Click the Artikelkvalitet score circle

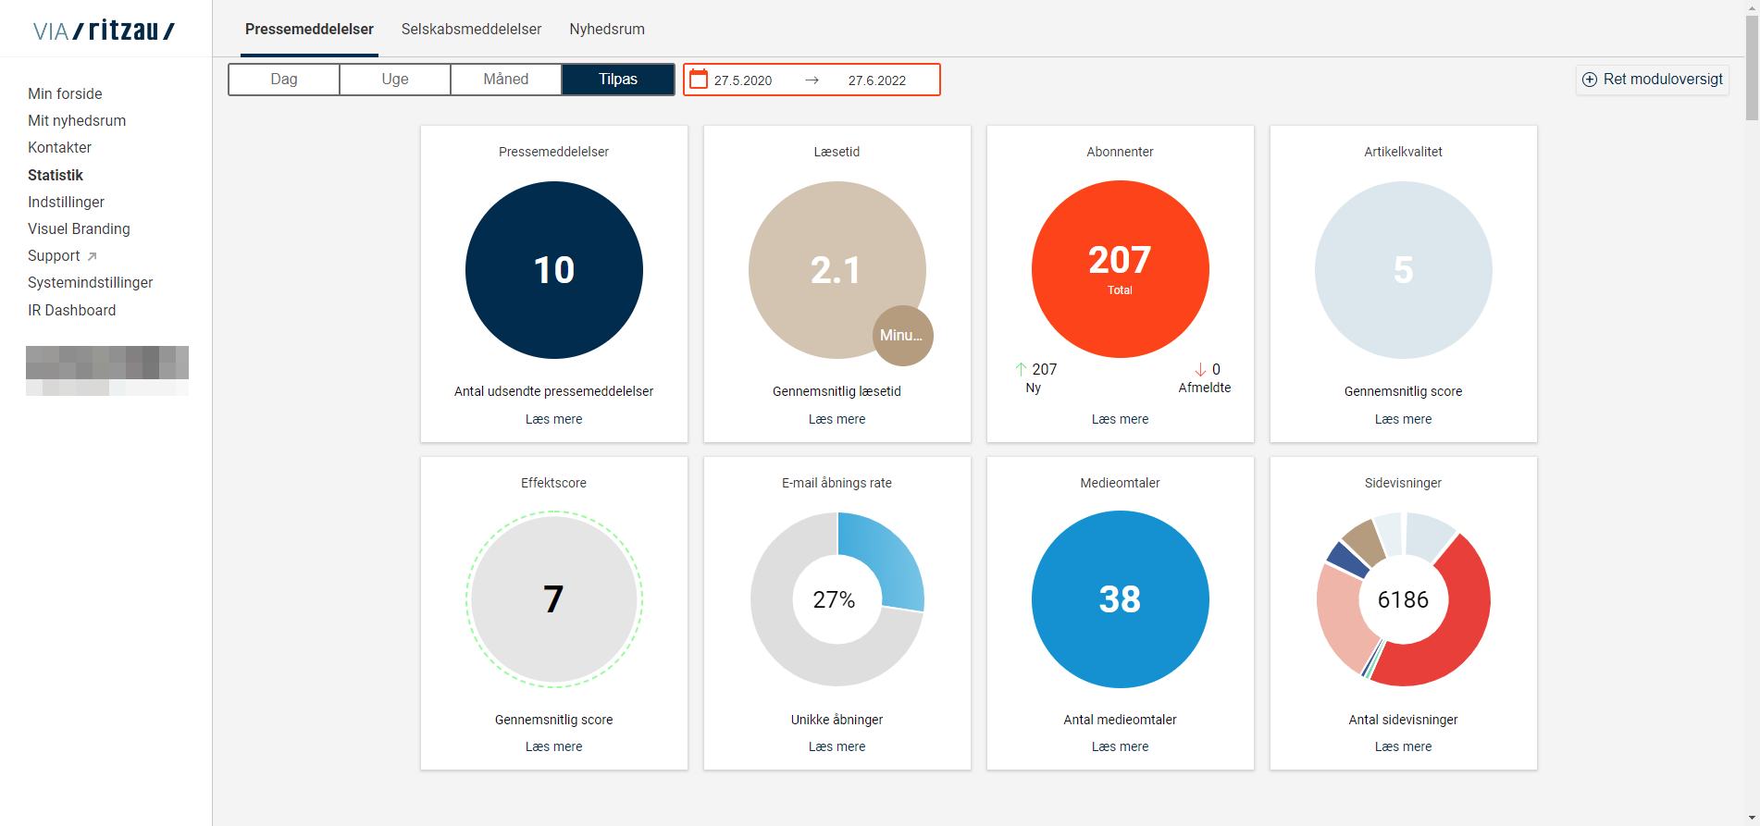(1403, 269)
